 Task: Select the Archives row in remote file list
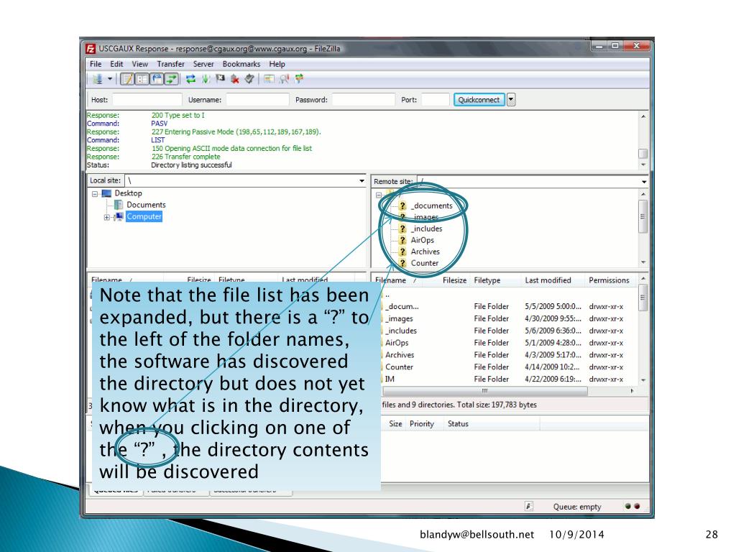pos(510,355)
